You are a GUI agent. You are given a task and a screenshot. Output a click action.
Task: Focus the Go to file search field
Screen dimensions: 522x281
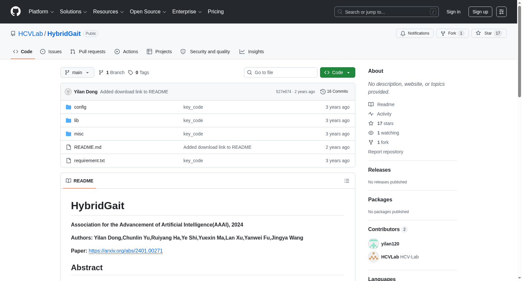281,72
